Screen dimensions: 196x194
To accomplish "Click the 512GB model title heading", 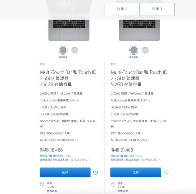I will (139, 78).
